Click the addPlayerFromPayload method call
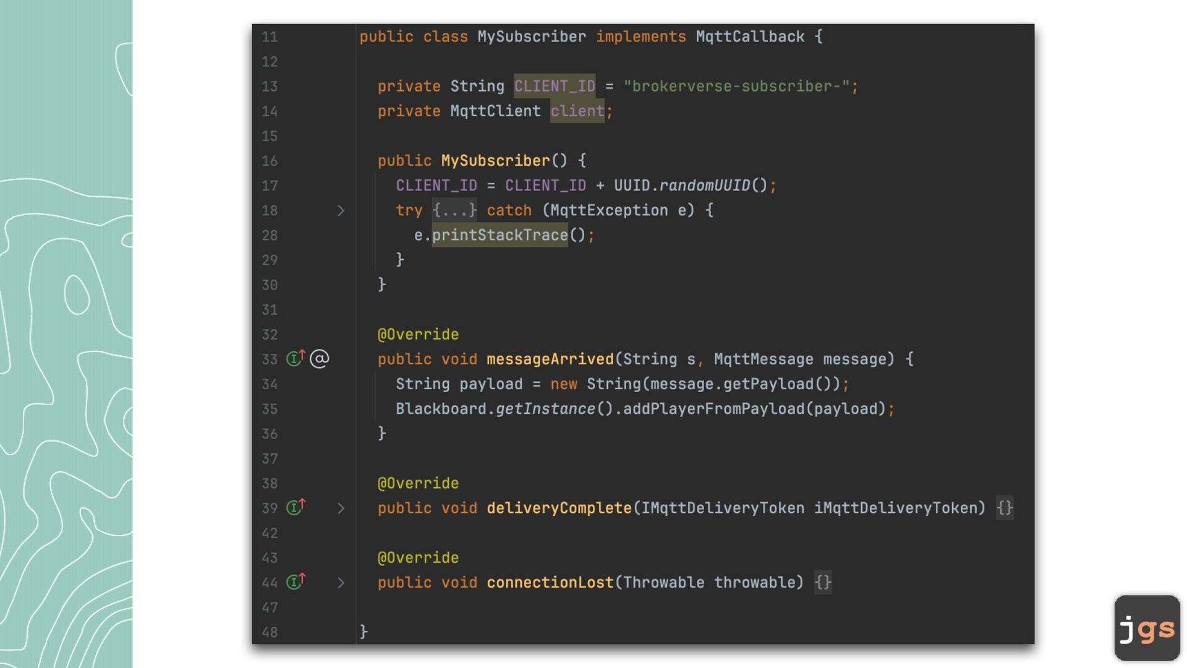The image size is (1187, 668). pos(713,409)
